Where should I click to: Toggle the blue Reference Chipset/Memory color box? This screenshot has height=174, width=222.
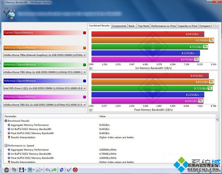(85, 81)
